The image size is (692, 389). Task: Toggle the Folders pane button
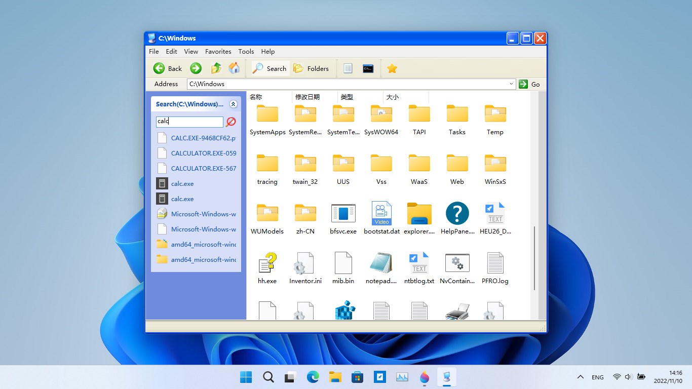311,68
